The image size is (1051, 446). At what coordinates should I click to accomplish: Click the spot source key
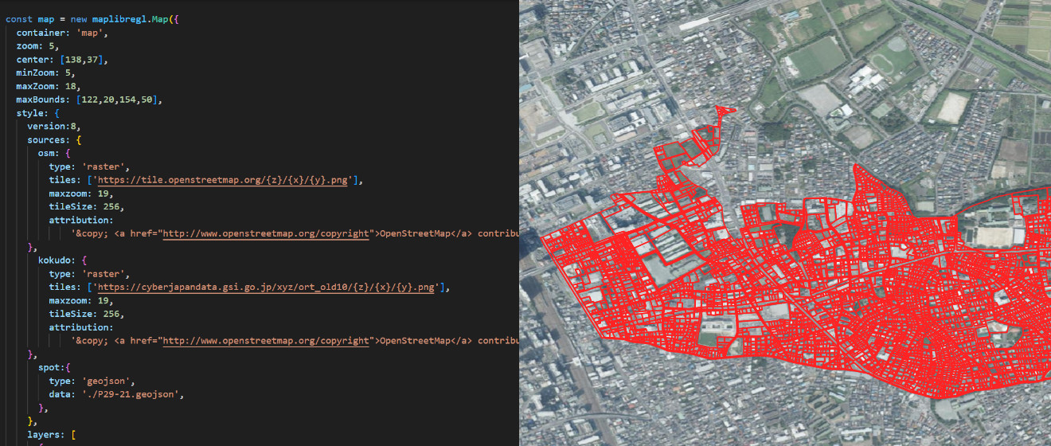click(x=51, y=368)
